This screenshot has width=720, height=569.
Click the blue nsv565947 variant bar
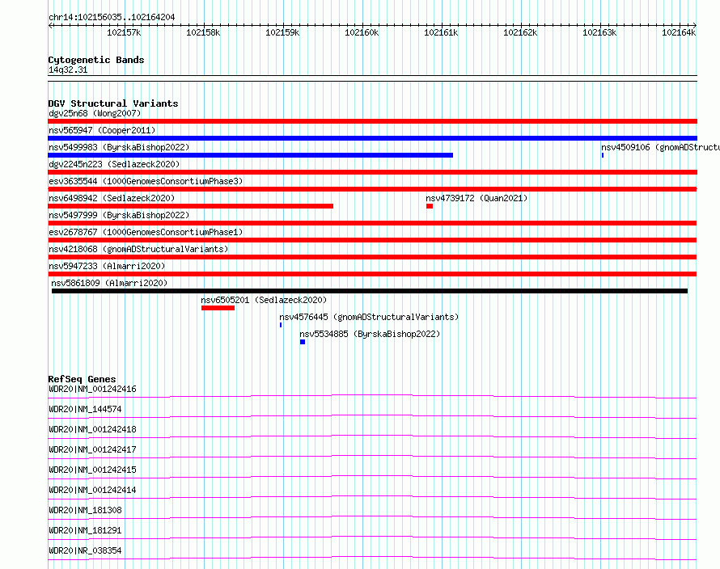[372, 138]
